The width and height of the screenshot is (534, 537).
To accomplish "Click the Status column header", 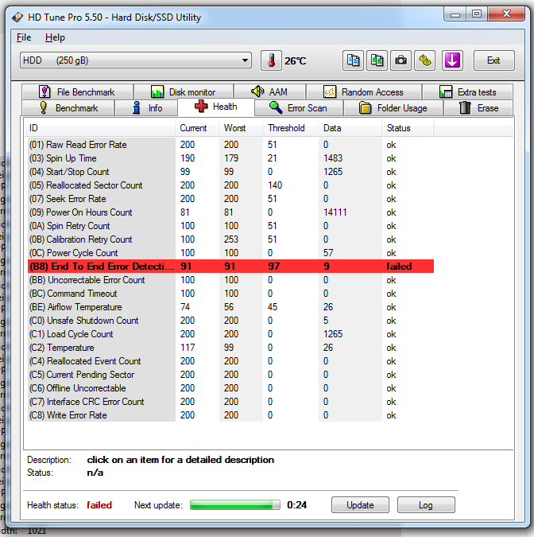I will 408,128.
